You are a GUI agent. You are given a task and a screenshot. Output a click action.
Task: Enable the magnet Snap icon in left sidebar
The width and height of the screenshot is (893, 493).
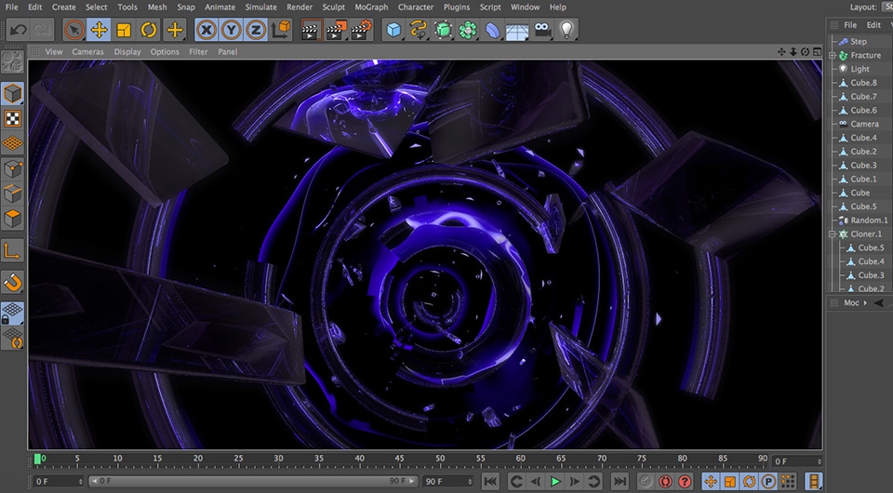click(13, 282)
